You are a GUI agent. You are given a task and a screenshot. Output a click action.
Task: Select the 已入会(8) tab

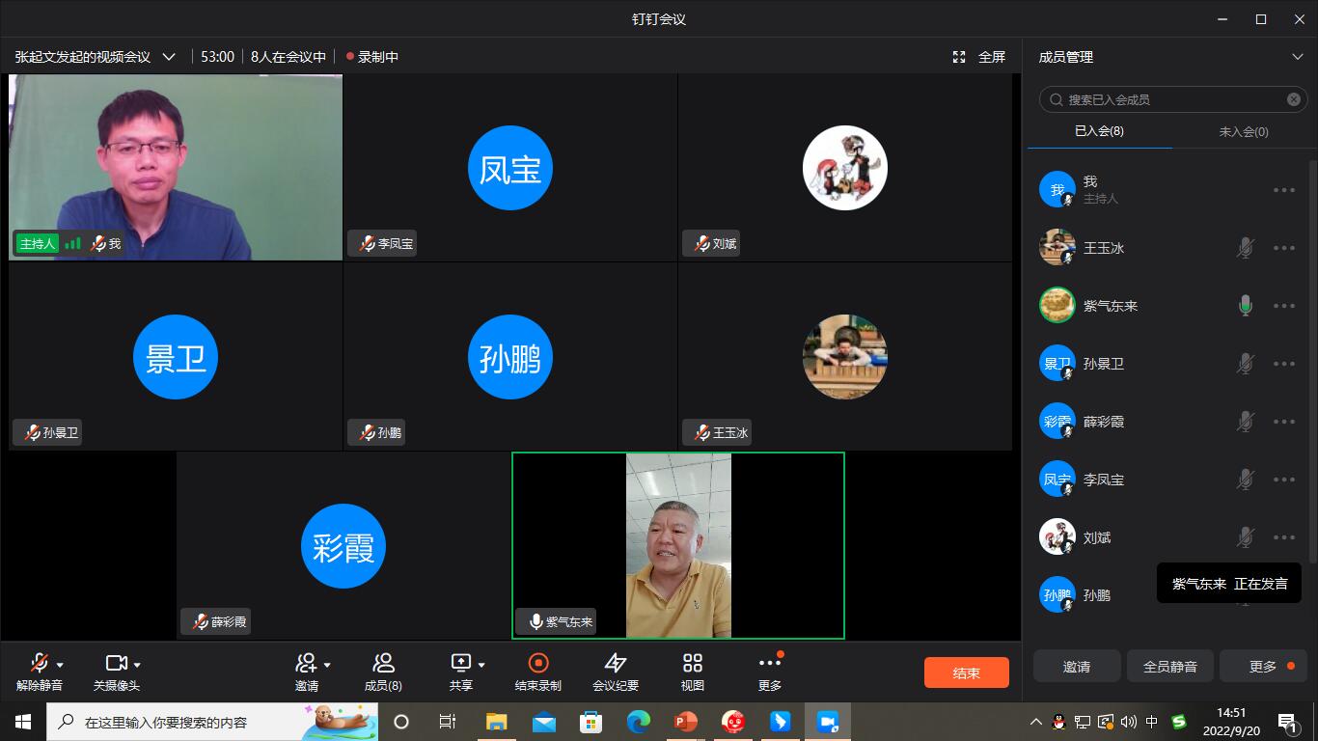pos(1100,131)
